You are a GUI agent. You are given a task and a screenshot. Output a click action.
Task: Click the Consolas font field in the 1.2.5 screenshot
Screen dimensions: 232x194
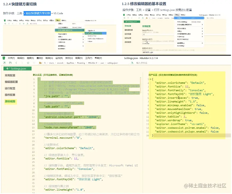pyautogui.click(x=158, y=43)
